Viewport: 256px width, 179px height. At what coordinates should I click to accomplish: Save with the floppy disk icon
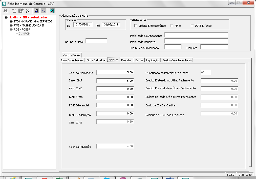tap(36, 11)
